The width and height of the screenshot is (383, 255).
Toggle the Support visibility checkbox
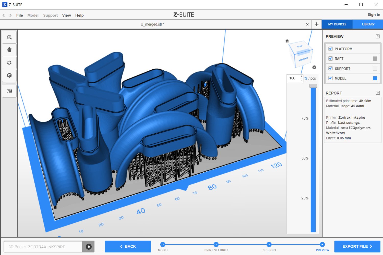coord(330,68)
